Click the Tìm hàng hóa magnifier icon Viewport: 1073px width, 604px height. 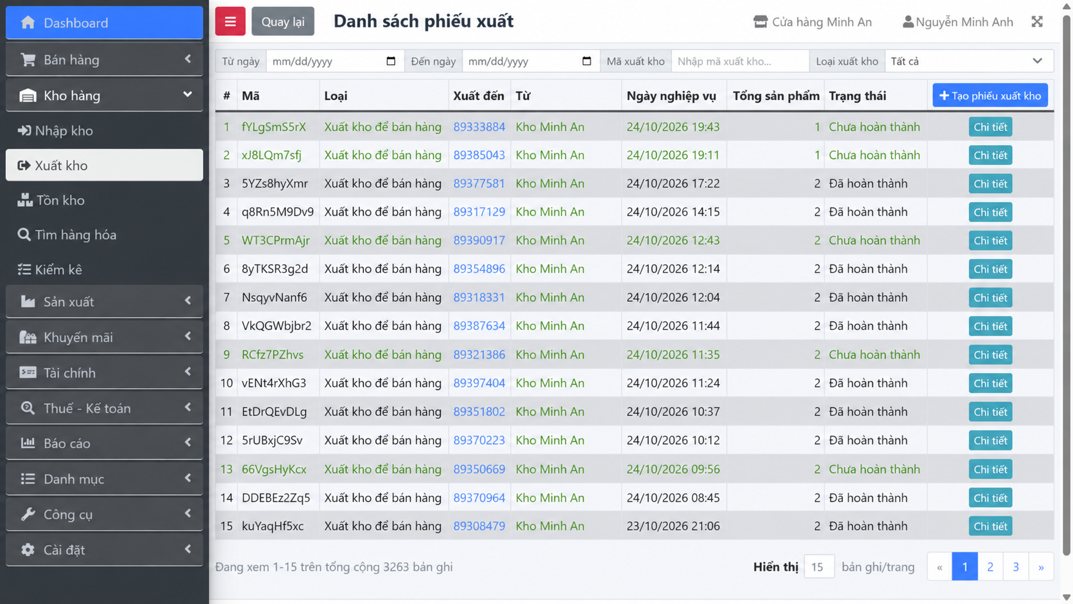pyautogui.click(x=24, y=234)
